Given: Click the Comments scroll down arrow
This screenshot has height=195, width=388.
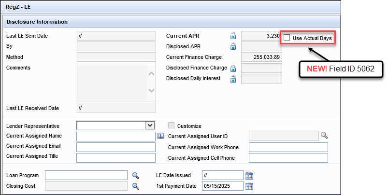Looking at the screenshot, I should (151, 90).
